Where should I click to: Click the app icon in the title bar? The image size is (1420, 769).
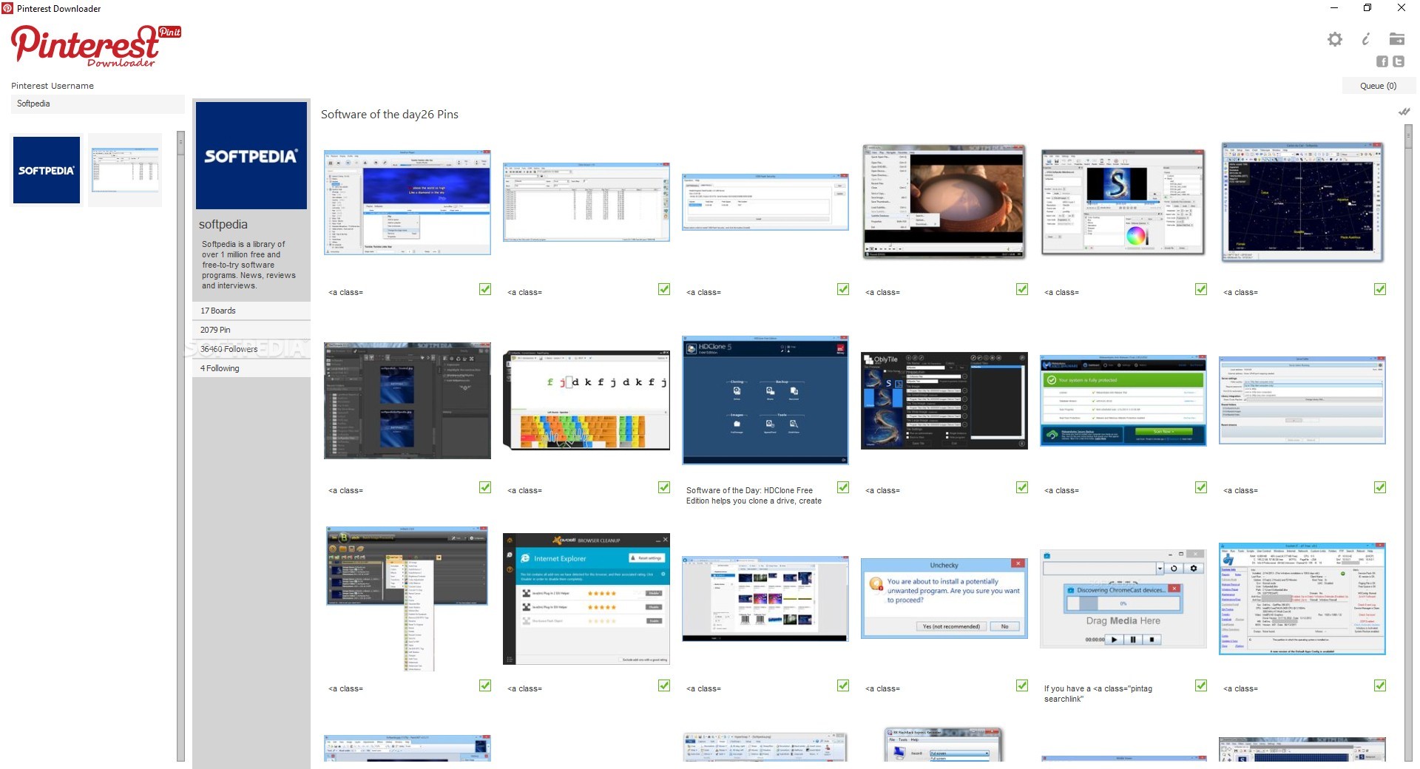[7, 8]
